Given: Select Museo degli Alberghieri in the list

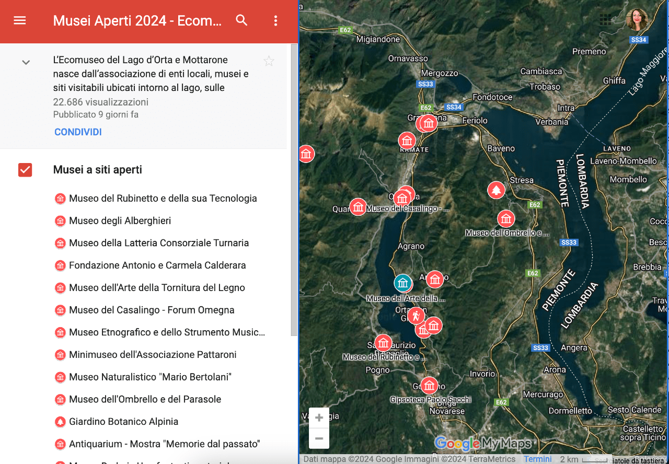Looking at the screenshot, I should click(120, 221).
